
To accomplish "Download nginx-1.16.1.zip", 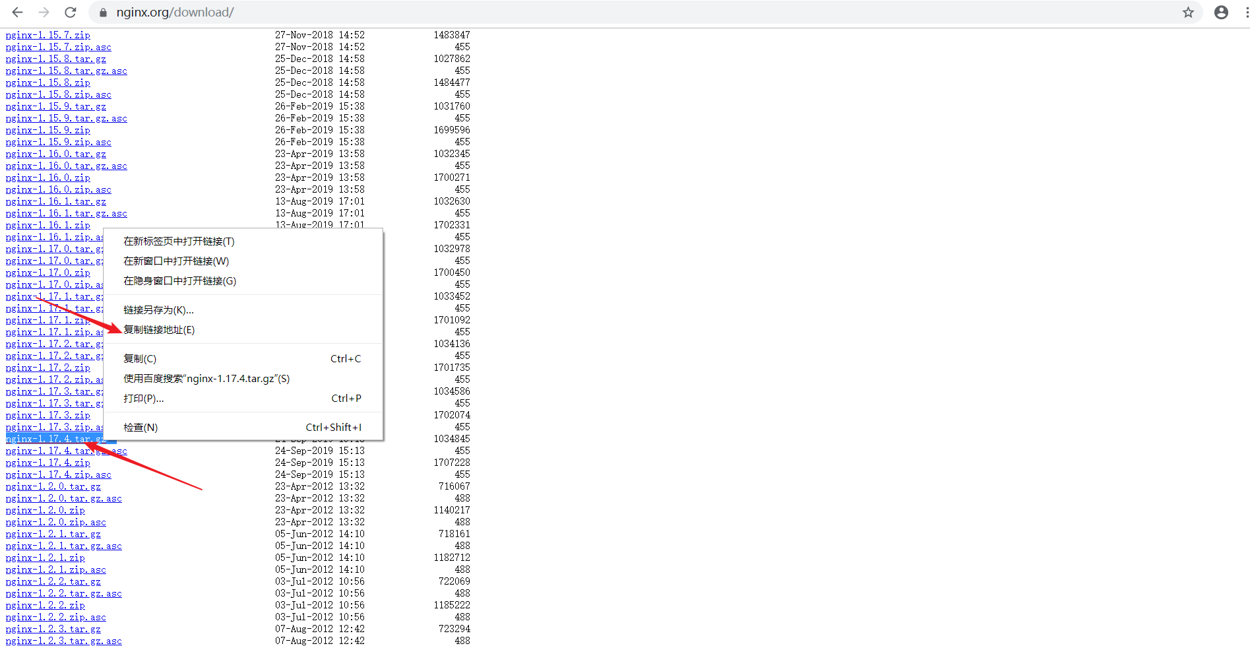I will pyautogui.click(x=48, y=225).
